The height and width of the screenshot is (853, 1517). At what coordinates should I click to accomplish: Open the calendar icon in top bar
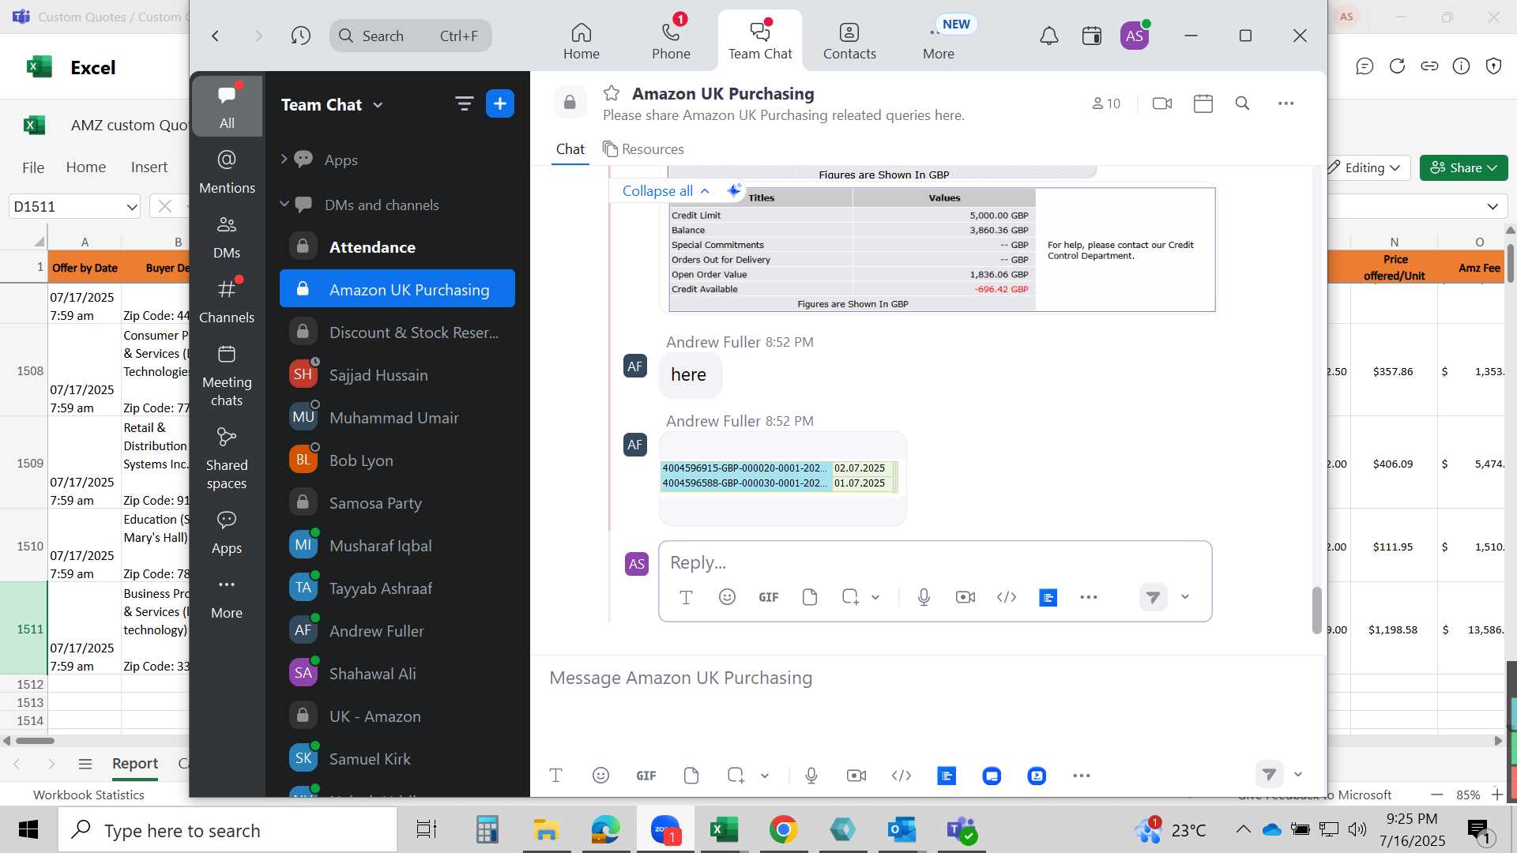click(x=1092, y=36)
